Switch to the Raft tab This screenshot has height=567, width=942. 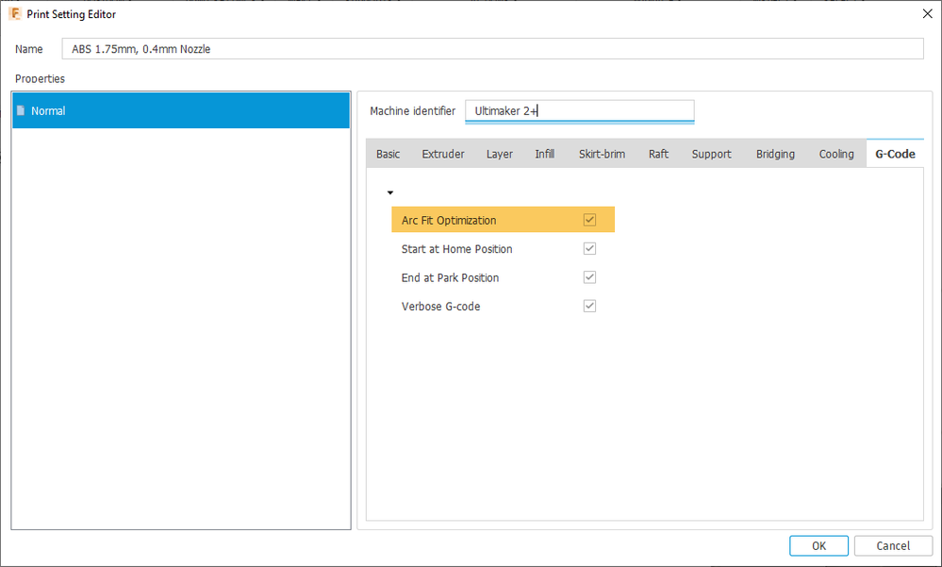(658, 154)
